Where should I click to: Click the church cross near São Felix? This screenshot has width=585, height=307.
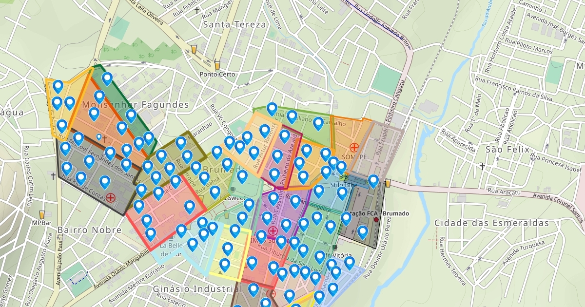[x=482, y=166]
